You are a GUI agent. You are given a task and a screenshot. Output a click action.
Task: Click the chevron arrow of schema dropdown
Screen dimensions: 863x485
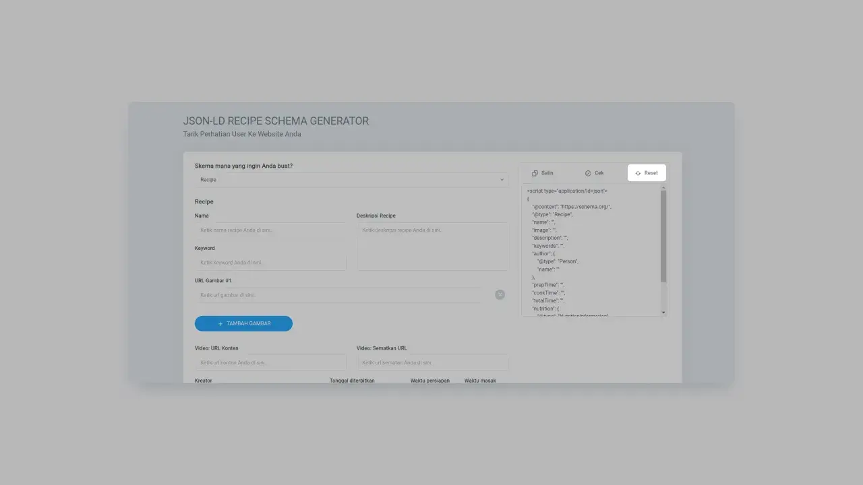click(x=502, y=180)
